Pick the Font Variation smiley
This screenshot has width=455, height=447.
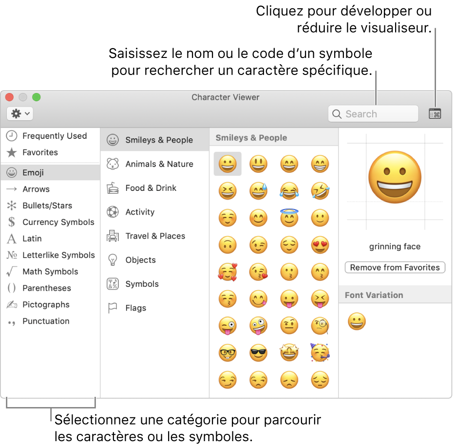pyautogui.click(x=357, y=321)
